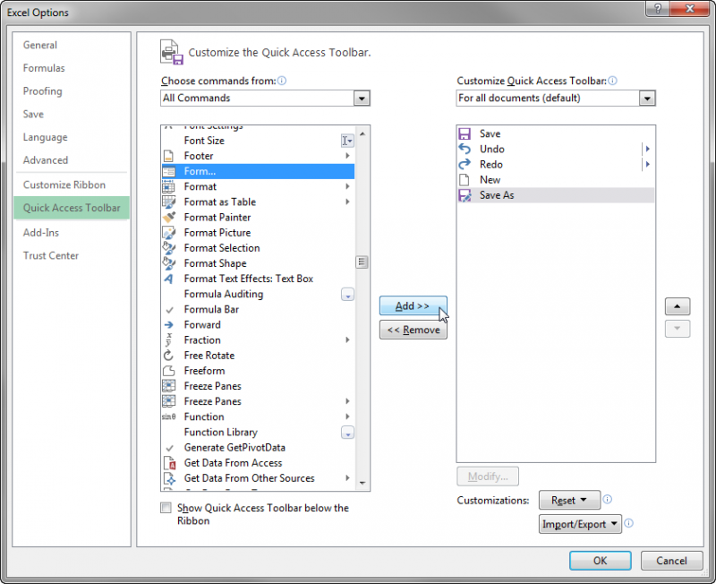Open the Add-Ins category
This screenshot has width=716, height=584.
point(41,233)
